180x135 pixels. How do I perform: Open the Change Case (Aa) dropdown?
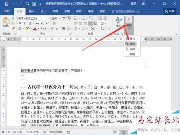click(43, 29)
